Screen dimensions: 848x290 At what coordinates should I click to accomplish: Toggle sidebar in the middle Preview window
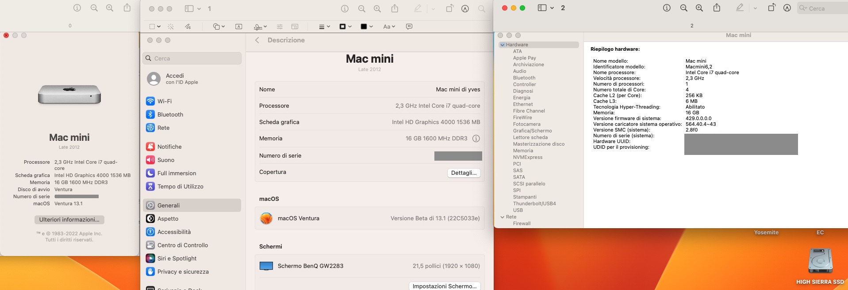189,8
